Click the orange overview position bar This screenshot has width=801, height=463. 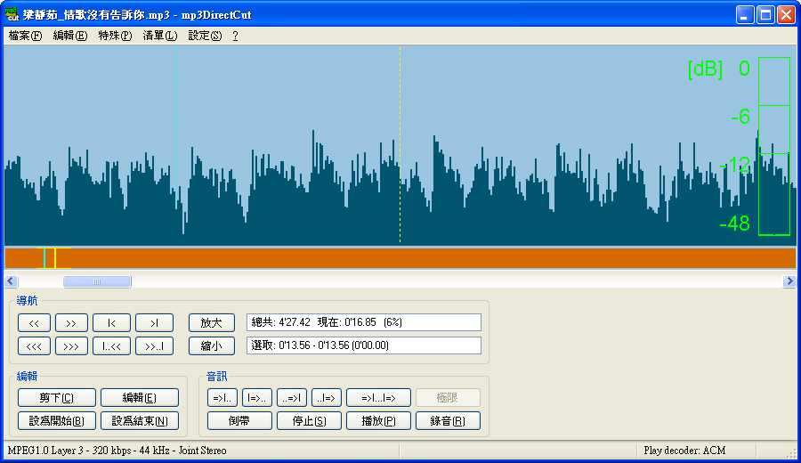(x=400, y=258)
